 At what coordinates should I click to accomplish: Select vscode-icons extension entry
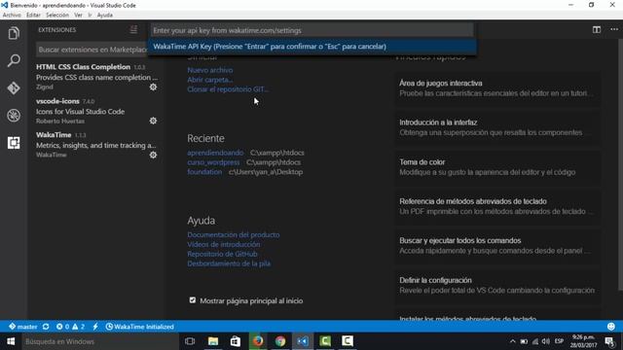tap(96, 111)
